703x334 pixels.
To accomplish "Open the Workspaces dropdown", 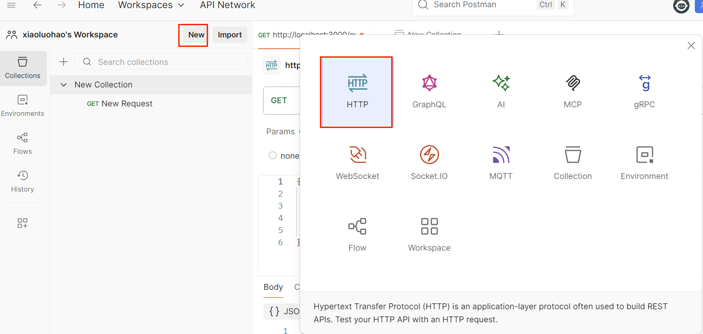I will click(x=151, y=5).
